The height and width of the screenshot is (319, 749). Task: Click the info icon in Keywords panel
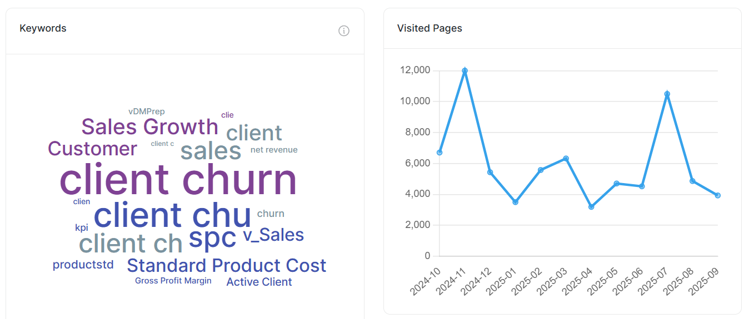point(344,31)
